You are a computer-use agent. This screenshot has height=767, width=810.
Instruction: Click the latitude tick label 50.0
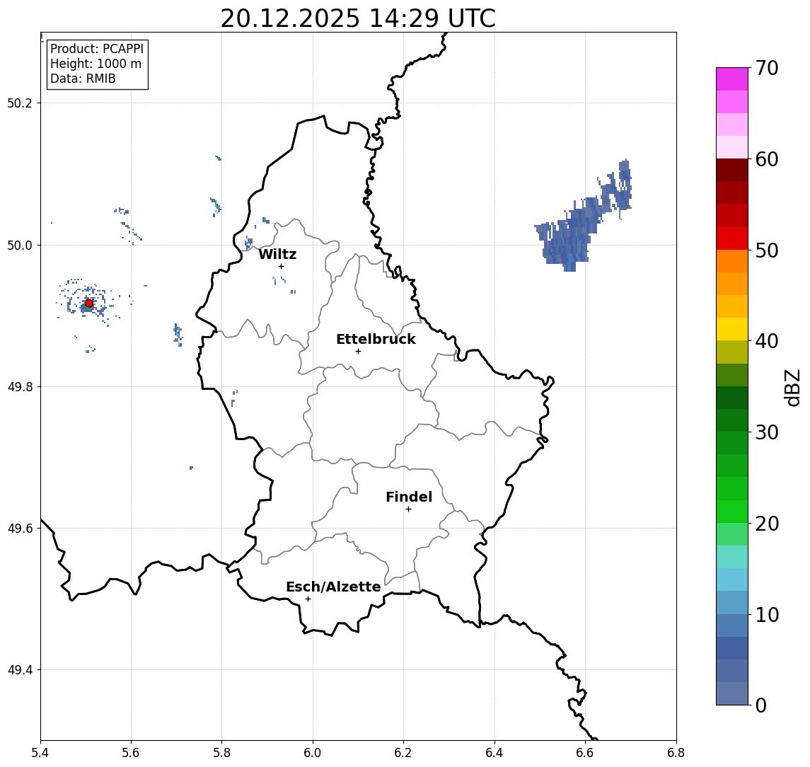coord(20,245)
